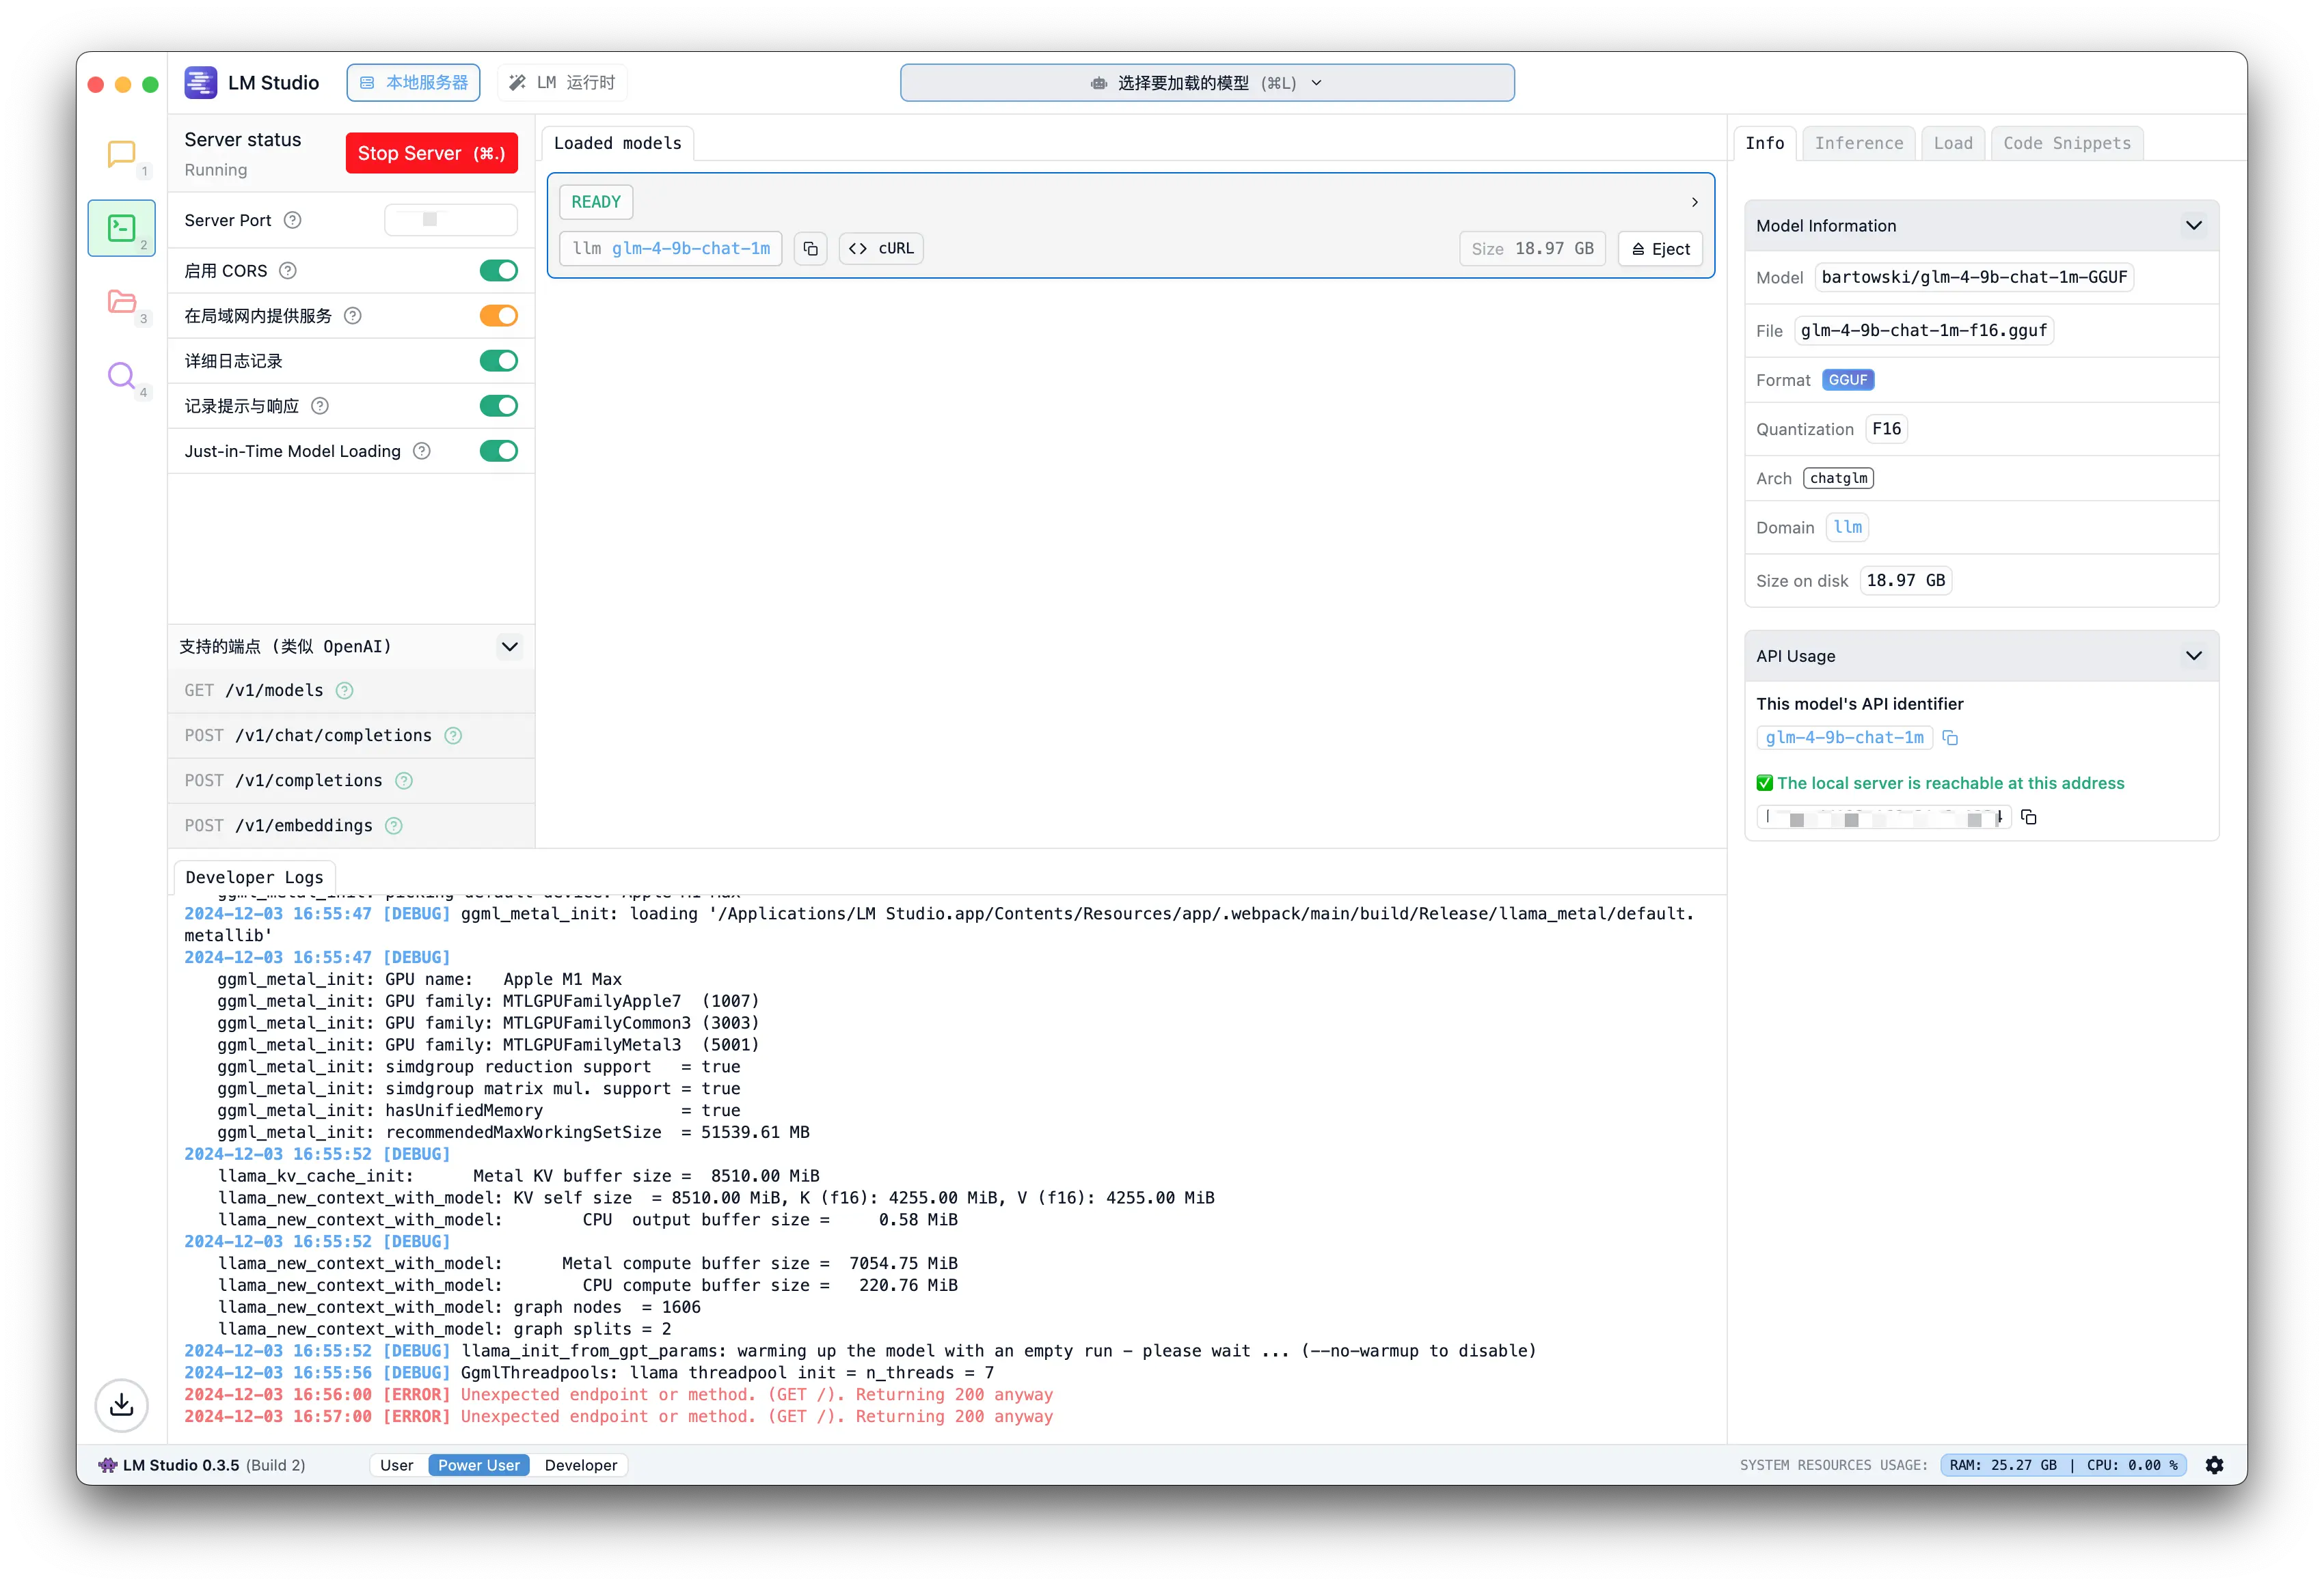Open the Chat sidebar icon
The image size is (2324, 1586).
pyautogui.click(x=121, y=154)
